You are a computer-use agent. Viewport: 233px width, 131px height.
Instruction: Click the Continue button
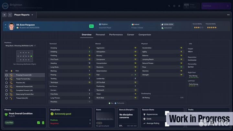point(216,6)
